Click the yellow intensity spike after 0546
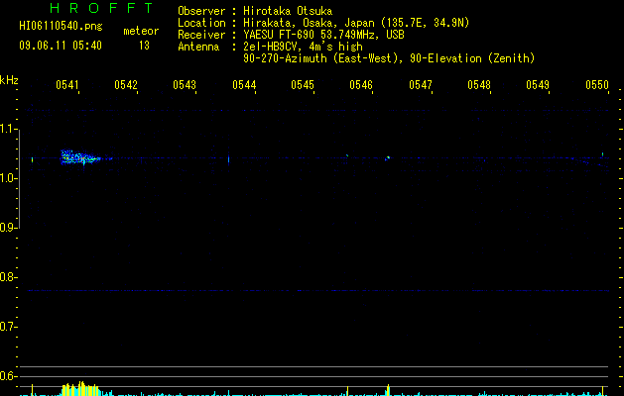This screenshot has width=624, height=396. pos(389,390)
